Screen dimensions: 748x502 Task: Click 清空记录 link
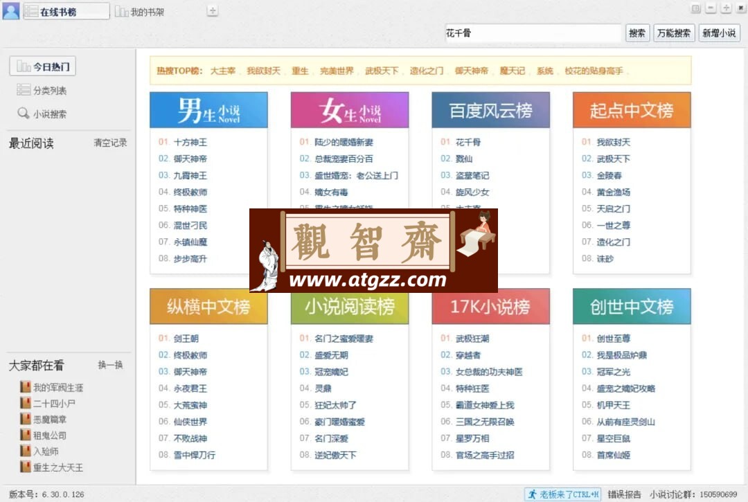tap(110, 143)
